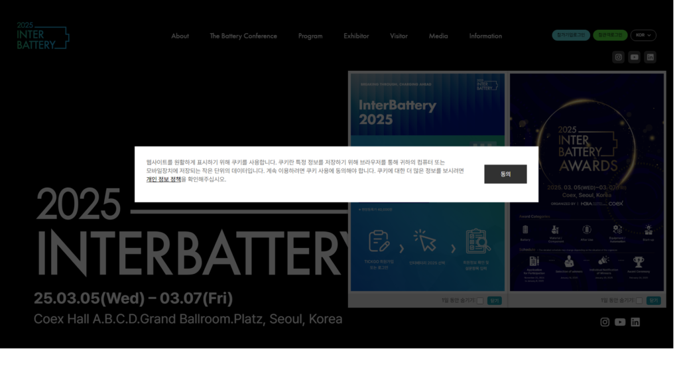Click the TICKGO sign-up clipboard icon
679x382 pixels.
point(379,241)
